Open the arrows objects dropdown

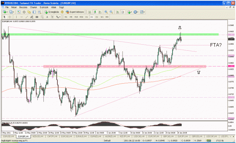tap(58, 17)
